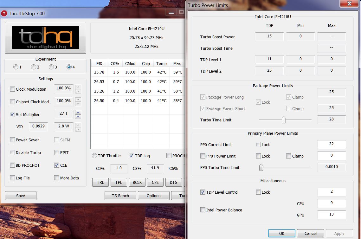Screen dimensions: 361x239
Task: Click the FID column header
Action: tap(99, 63)
